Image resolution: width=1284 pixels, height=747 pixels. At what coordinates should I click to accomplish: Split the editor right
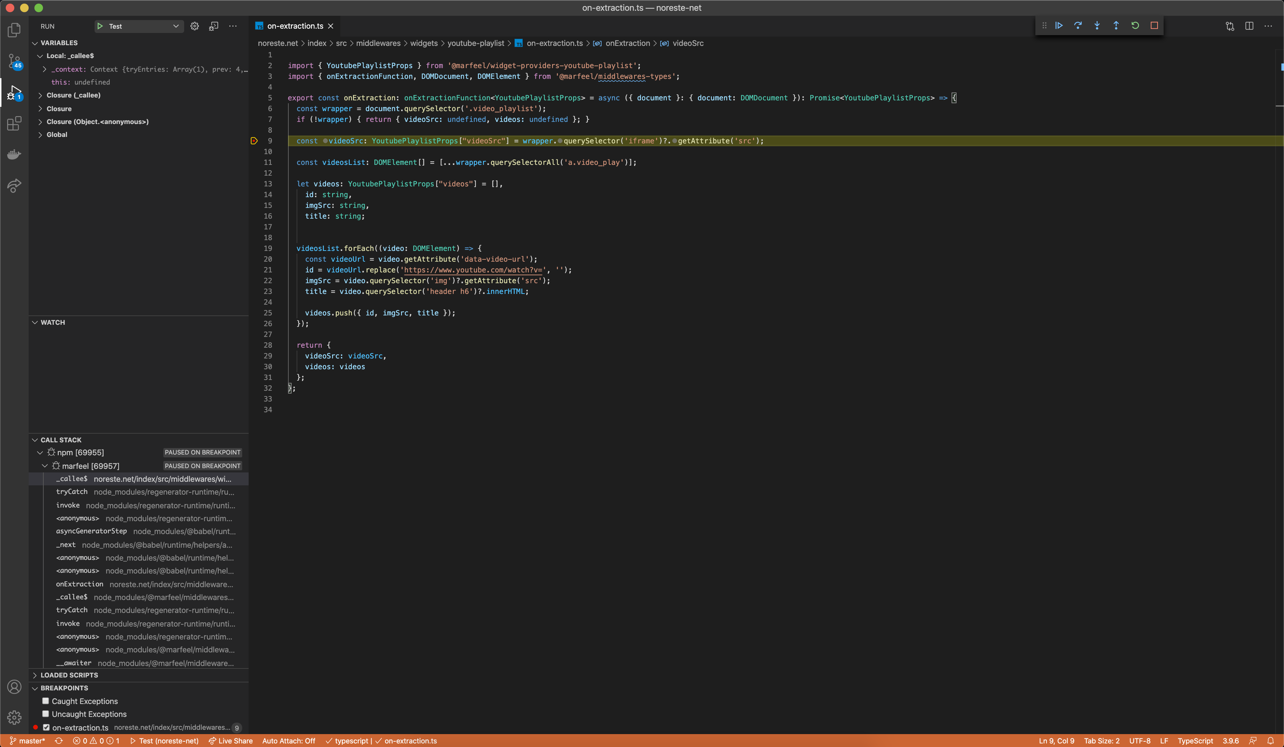click(1249, 26)
